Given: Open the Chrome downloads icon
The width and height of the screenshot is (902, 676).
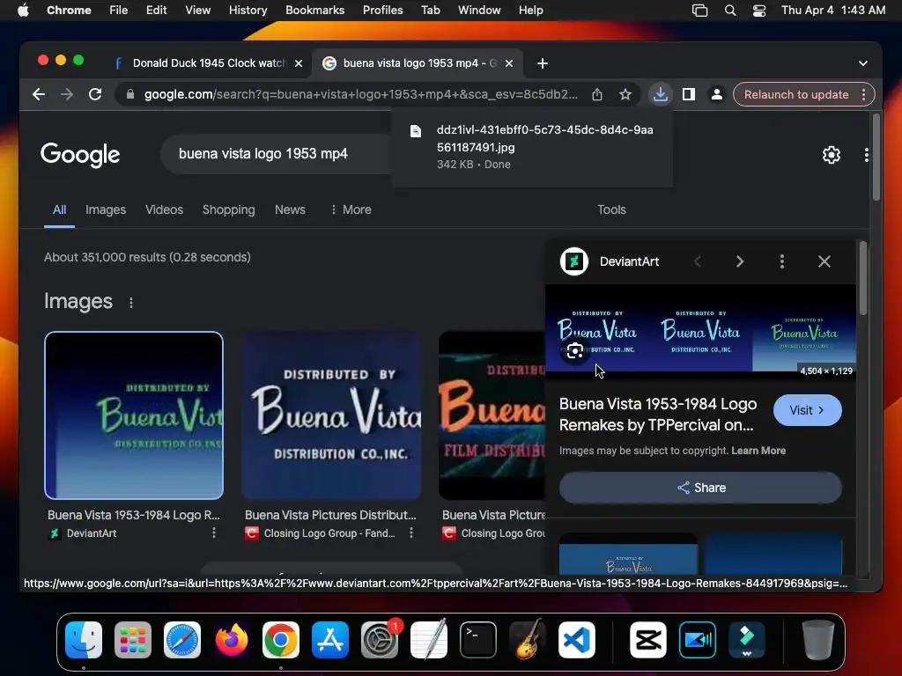Looking at the screenshot, I should coord(661,94).
